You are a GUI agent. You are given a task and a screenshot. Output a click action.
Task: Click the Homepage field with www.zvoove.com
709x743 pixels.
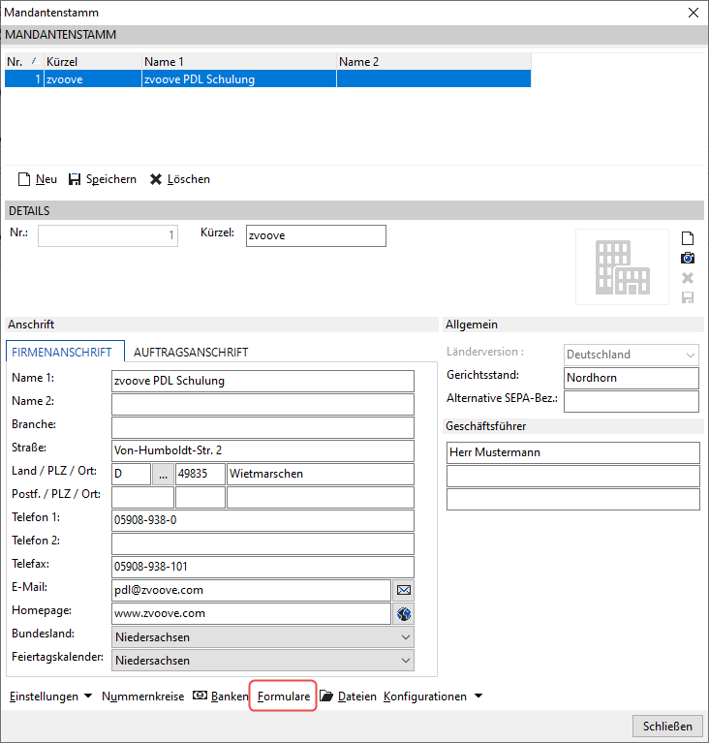(x=251, y=613)
